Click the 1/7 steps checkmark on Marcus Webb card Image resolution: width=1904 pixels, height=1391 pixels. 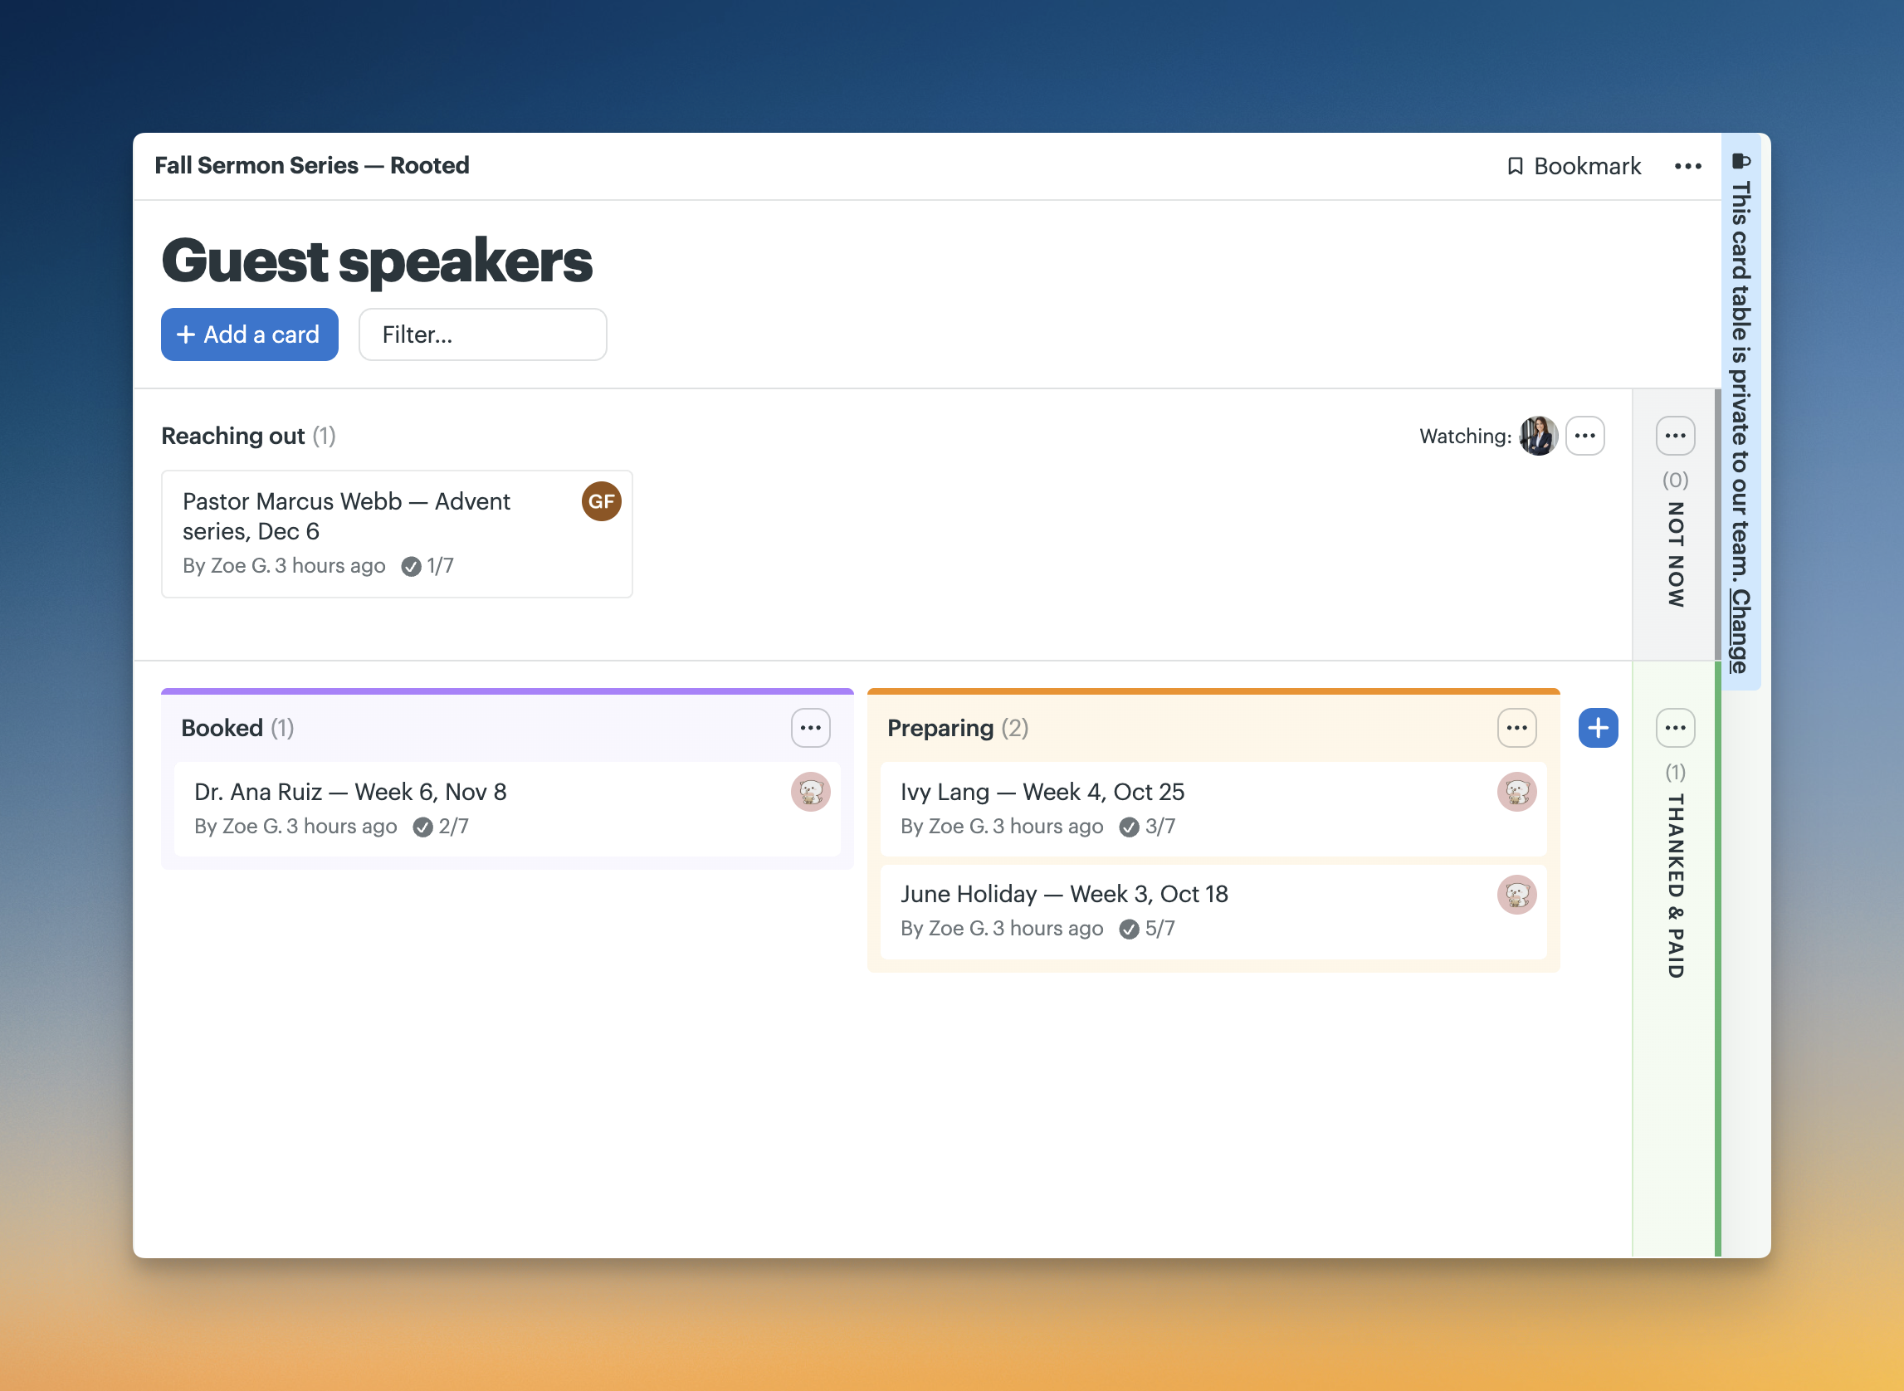click(411, 567)
